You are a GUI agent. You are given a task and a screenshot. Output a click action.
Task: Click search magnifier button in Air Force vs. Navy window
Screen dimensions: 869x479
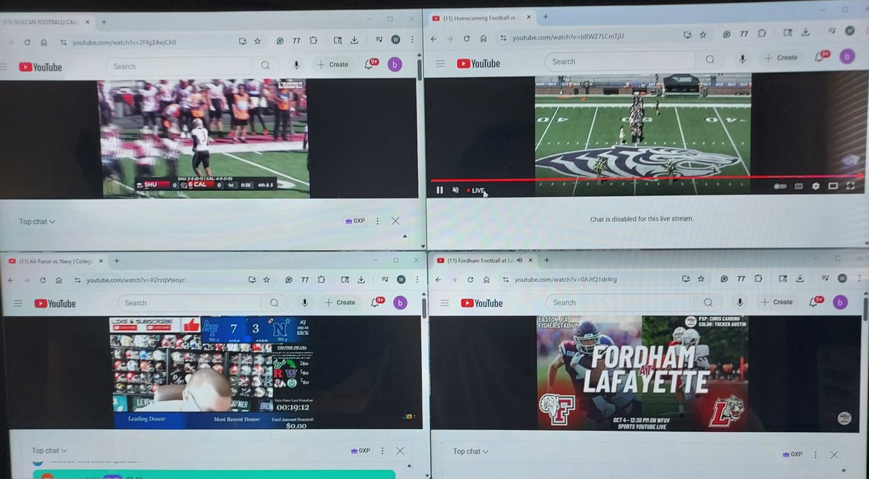(x=274, y=302)
